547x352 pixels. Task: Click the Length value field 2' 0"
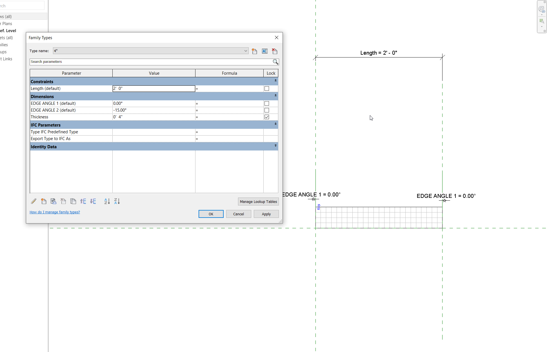pyautogui.click(x=154, y=88)
